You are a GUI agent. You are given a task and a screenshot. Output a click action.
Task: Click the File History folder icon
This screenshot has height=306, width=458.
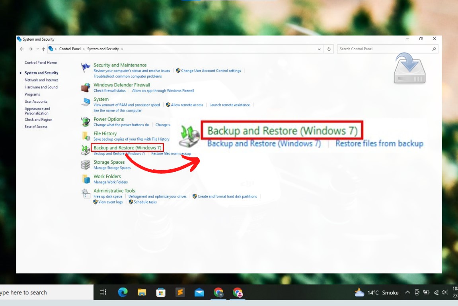click(86, 136)
